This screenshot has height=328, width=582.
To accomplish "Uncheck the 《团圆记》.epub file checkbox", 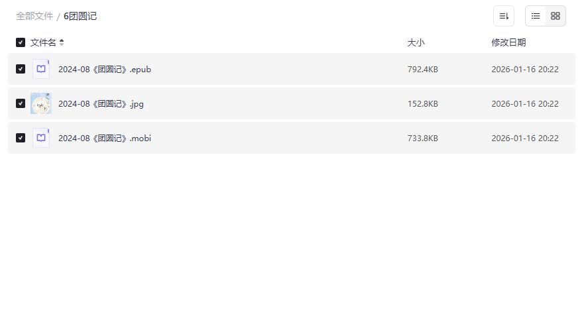I will click(x=21, y=69).
